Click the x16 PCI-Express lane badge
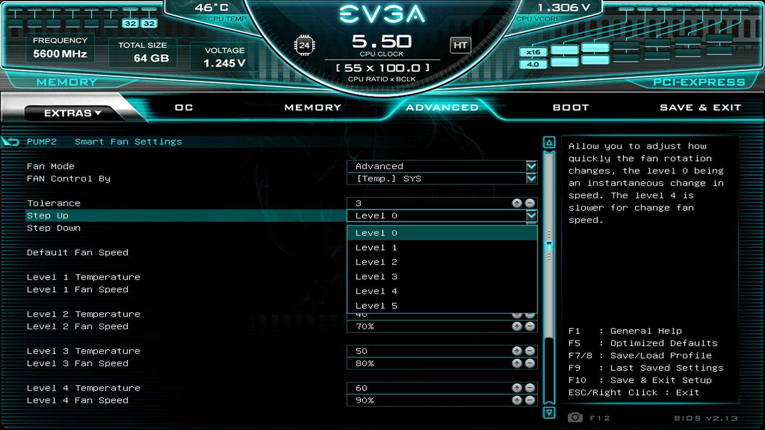The image size is (765, 430). coord(533,52)
